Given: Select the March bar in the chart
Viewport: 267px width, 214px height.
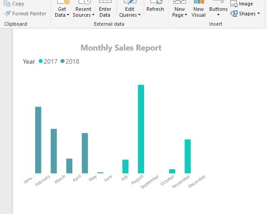Looking at the screenshot, I should pyautogui.click(x=69, y=166).
